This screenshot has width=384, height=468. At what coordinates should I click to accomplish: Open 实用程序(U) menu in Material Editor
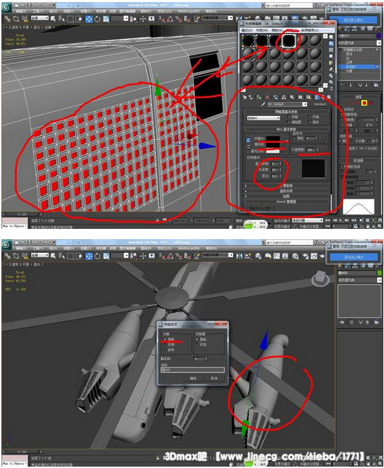pyautogui.click(x=310, y=31)
